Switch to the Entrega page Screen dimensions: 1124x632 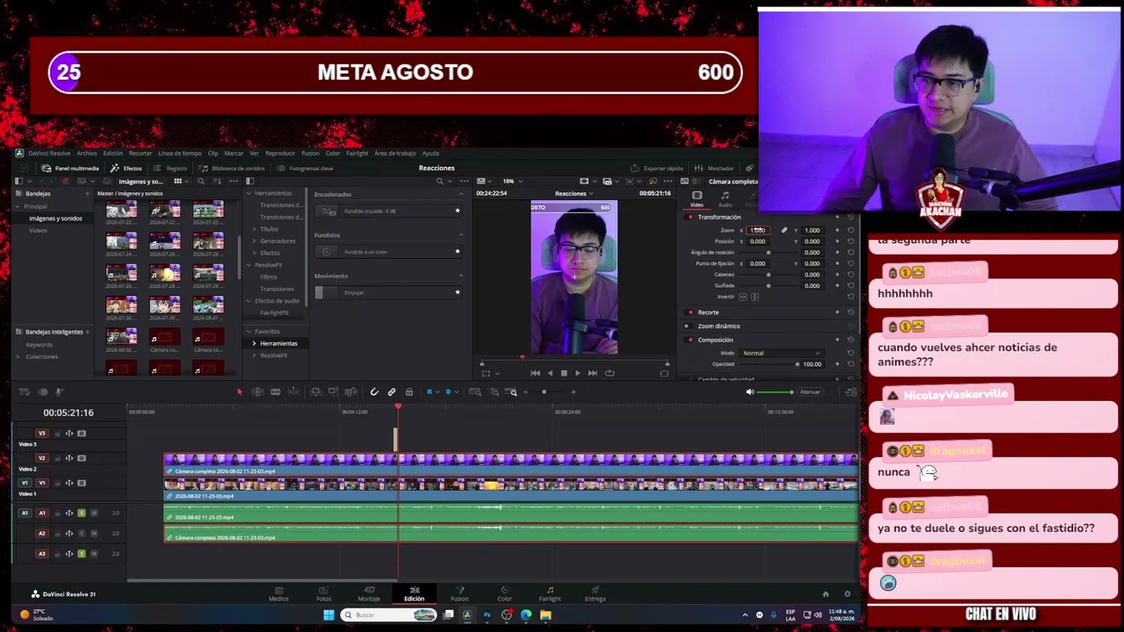(595, 593)
